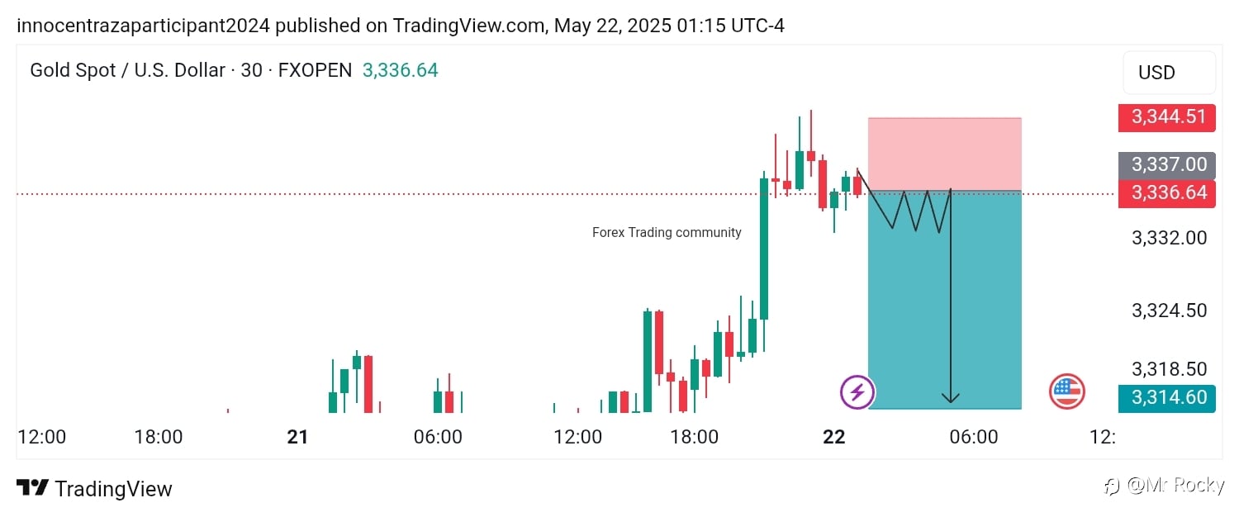Click the date label 21 on time axis
This screenshot has width=1239, height=517.
coord(297,437)
